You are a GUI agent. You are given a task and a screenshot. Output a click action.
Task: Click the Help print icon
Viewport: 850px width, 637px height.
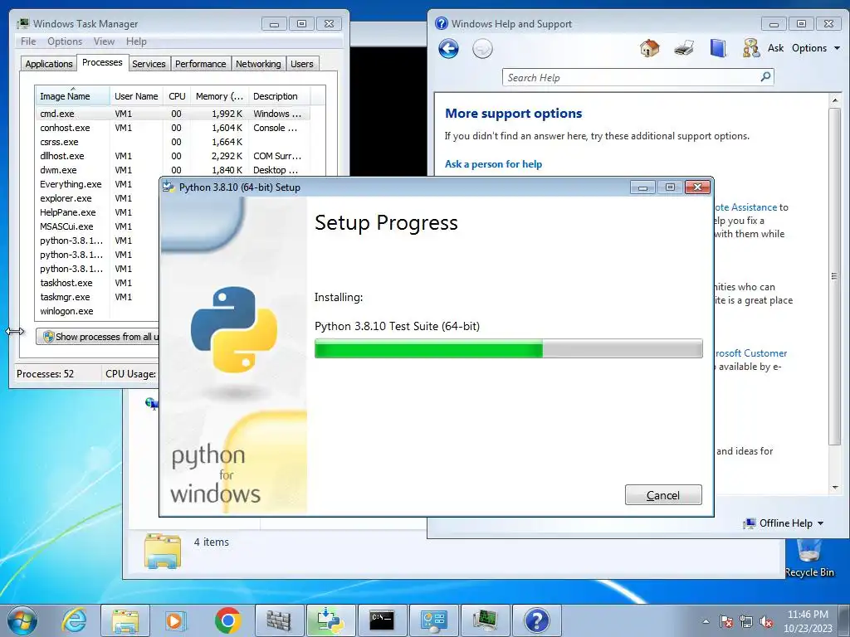(x=684, y=48)
